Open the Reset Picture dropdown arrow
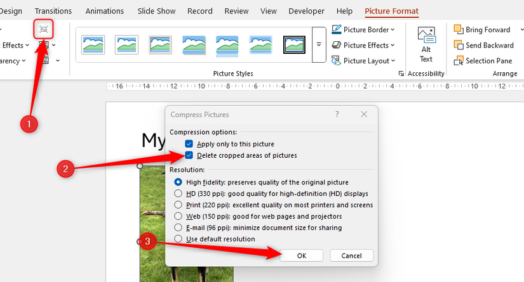524x282 pixels. pos(58,61)
